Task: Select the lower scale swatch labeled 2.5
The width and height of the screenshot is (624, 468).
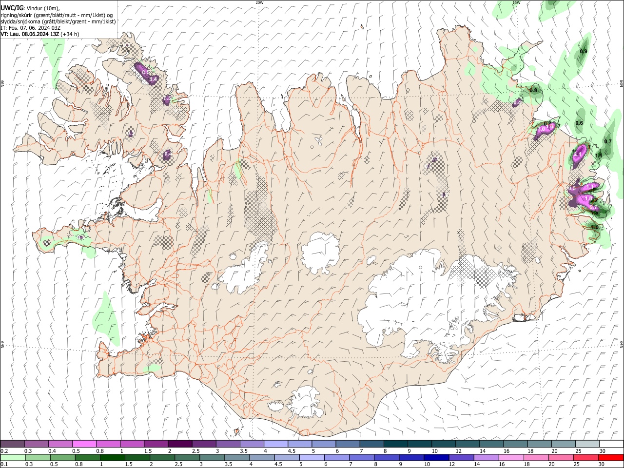Action: (187, 457)
